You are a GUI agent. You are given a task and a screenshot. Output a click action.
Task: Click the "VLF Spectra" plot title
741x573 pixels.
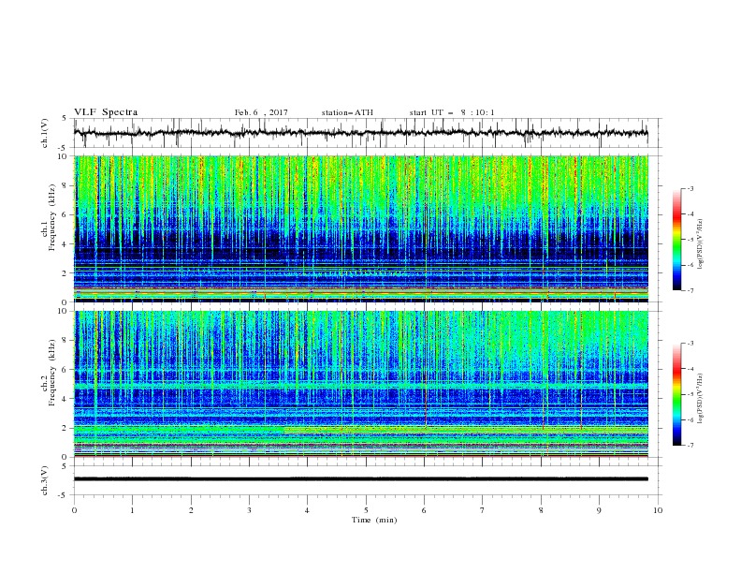106,112
